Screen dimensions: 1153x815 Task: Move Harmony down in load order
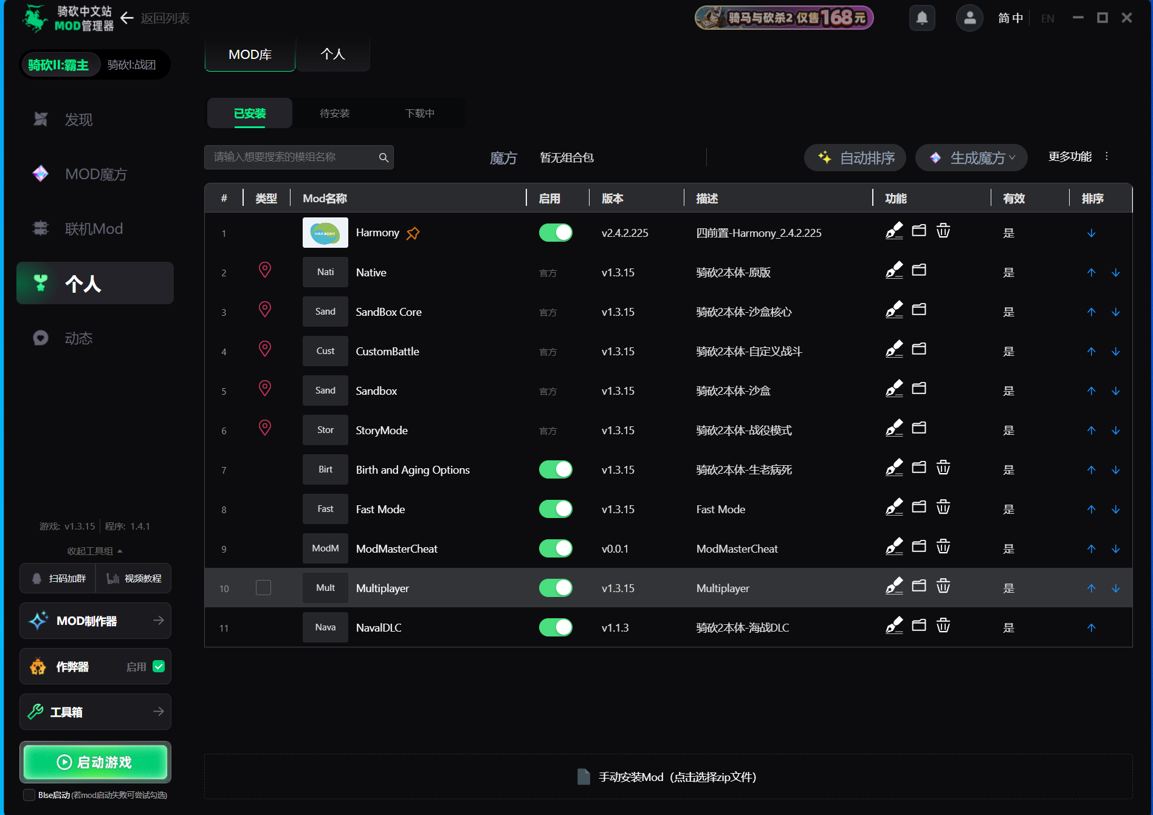point(1092,233)
